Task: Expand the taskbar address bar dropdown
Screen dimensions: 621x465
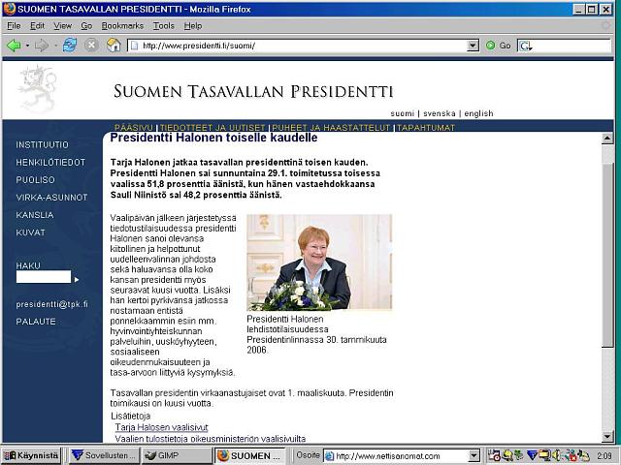Action: (x=479, y=455)
